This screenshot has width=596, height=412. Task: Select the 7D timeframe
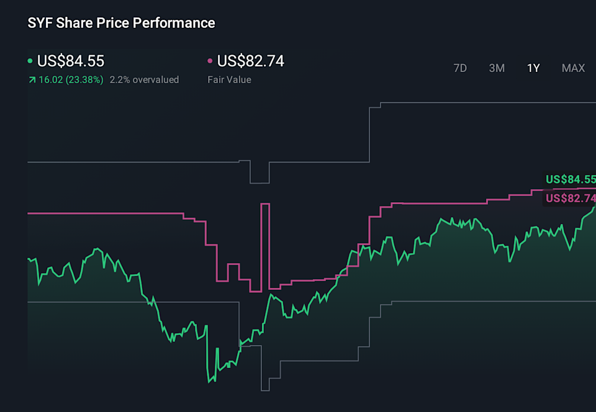tap(460, 68)
